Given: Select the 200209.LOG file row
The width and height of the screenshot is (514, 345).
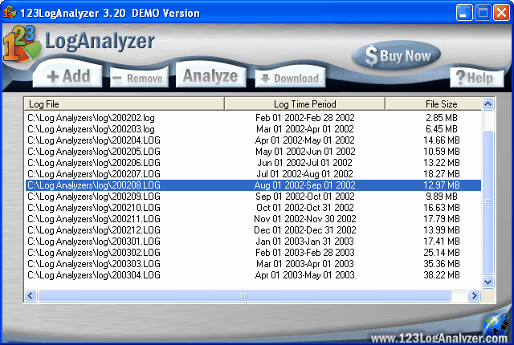Looking at the screenshot, I should pyautogui.click(x=253, y=197).
